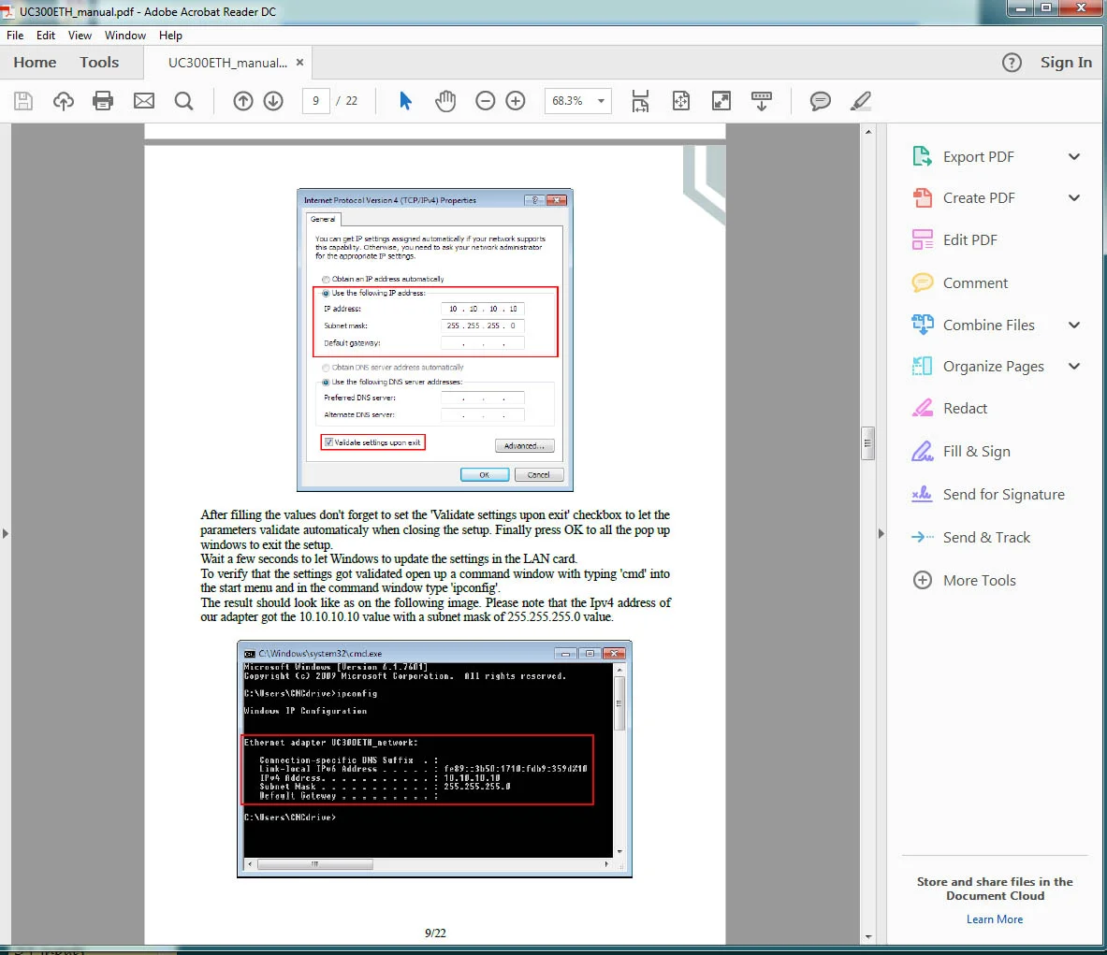Open the Help question mark icon

1012,63
